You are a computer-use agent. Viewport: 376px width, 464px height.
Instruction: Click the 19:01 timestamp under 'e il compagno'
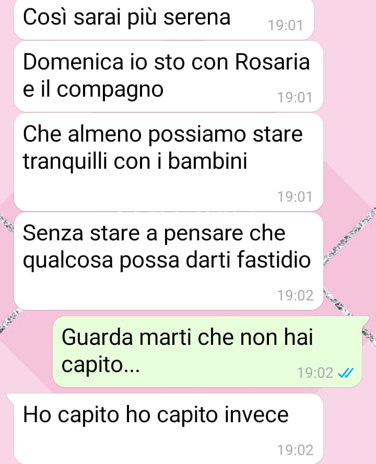point(295,98)
